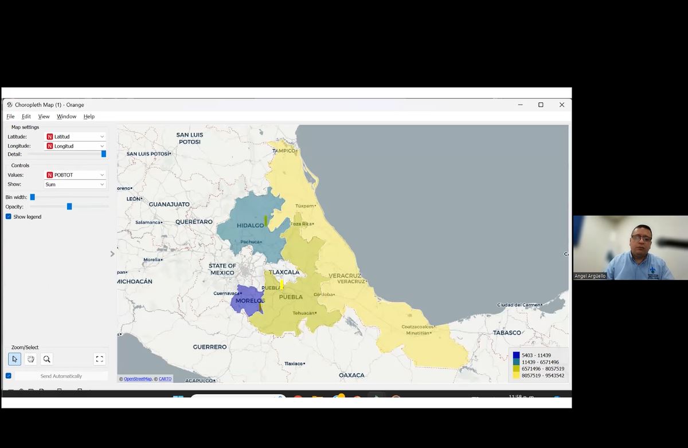688x448 pixels.
Task: Collapse the left control panel arrow
Action: click(x=112, y=254)
